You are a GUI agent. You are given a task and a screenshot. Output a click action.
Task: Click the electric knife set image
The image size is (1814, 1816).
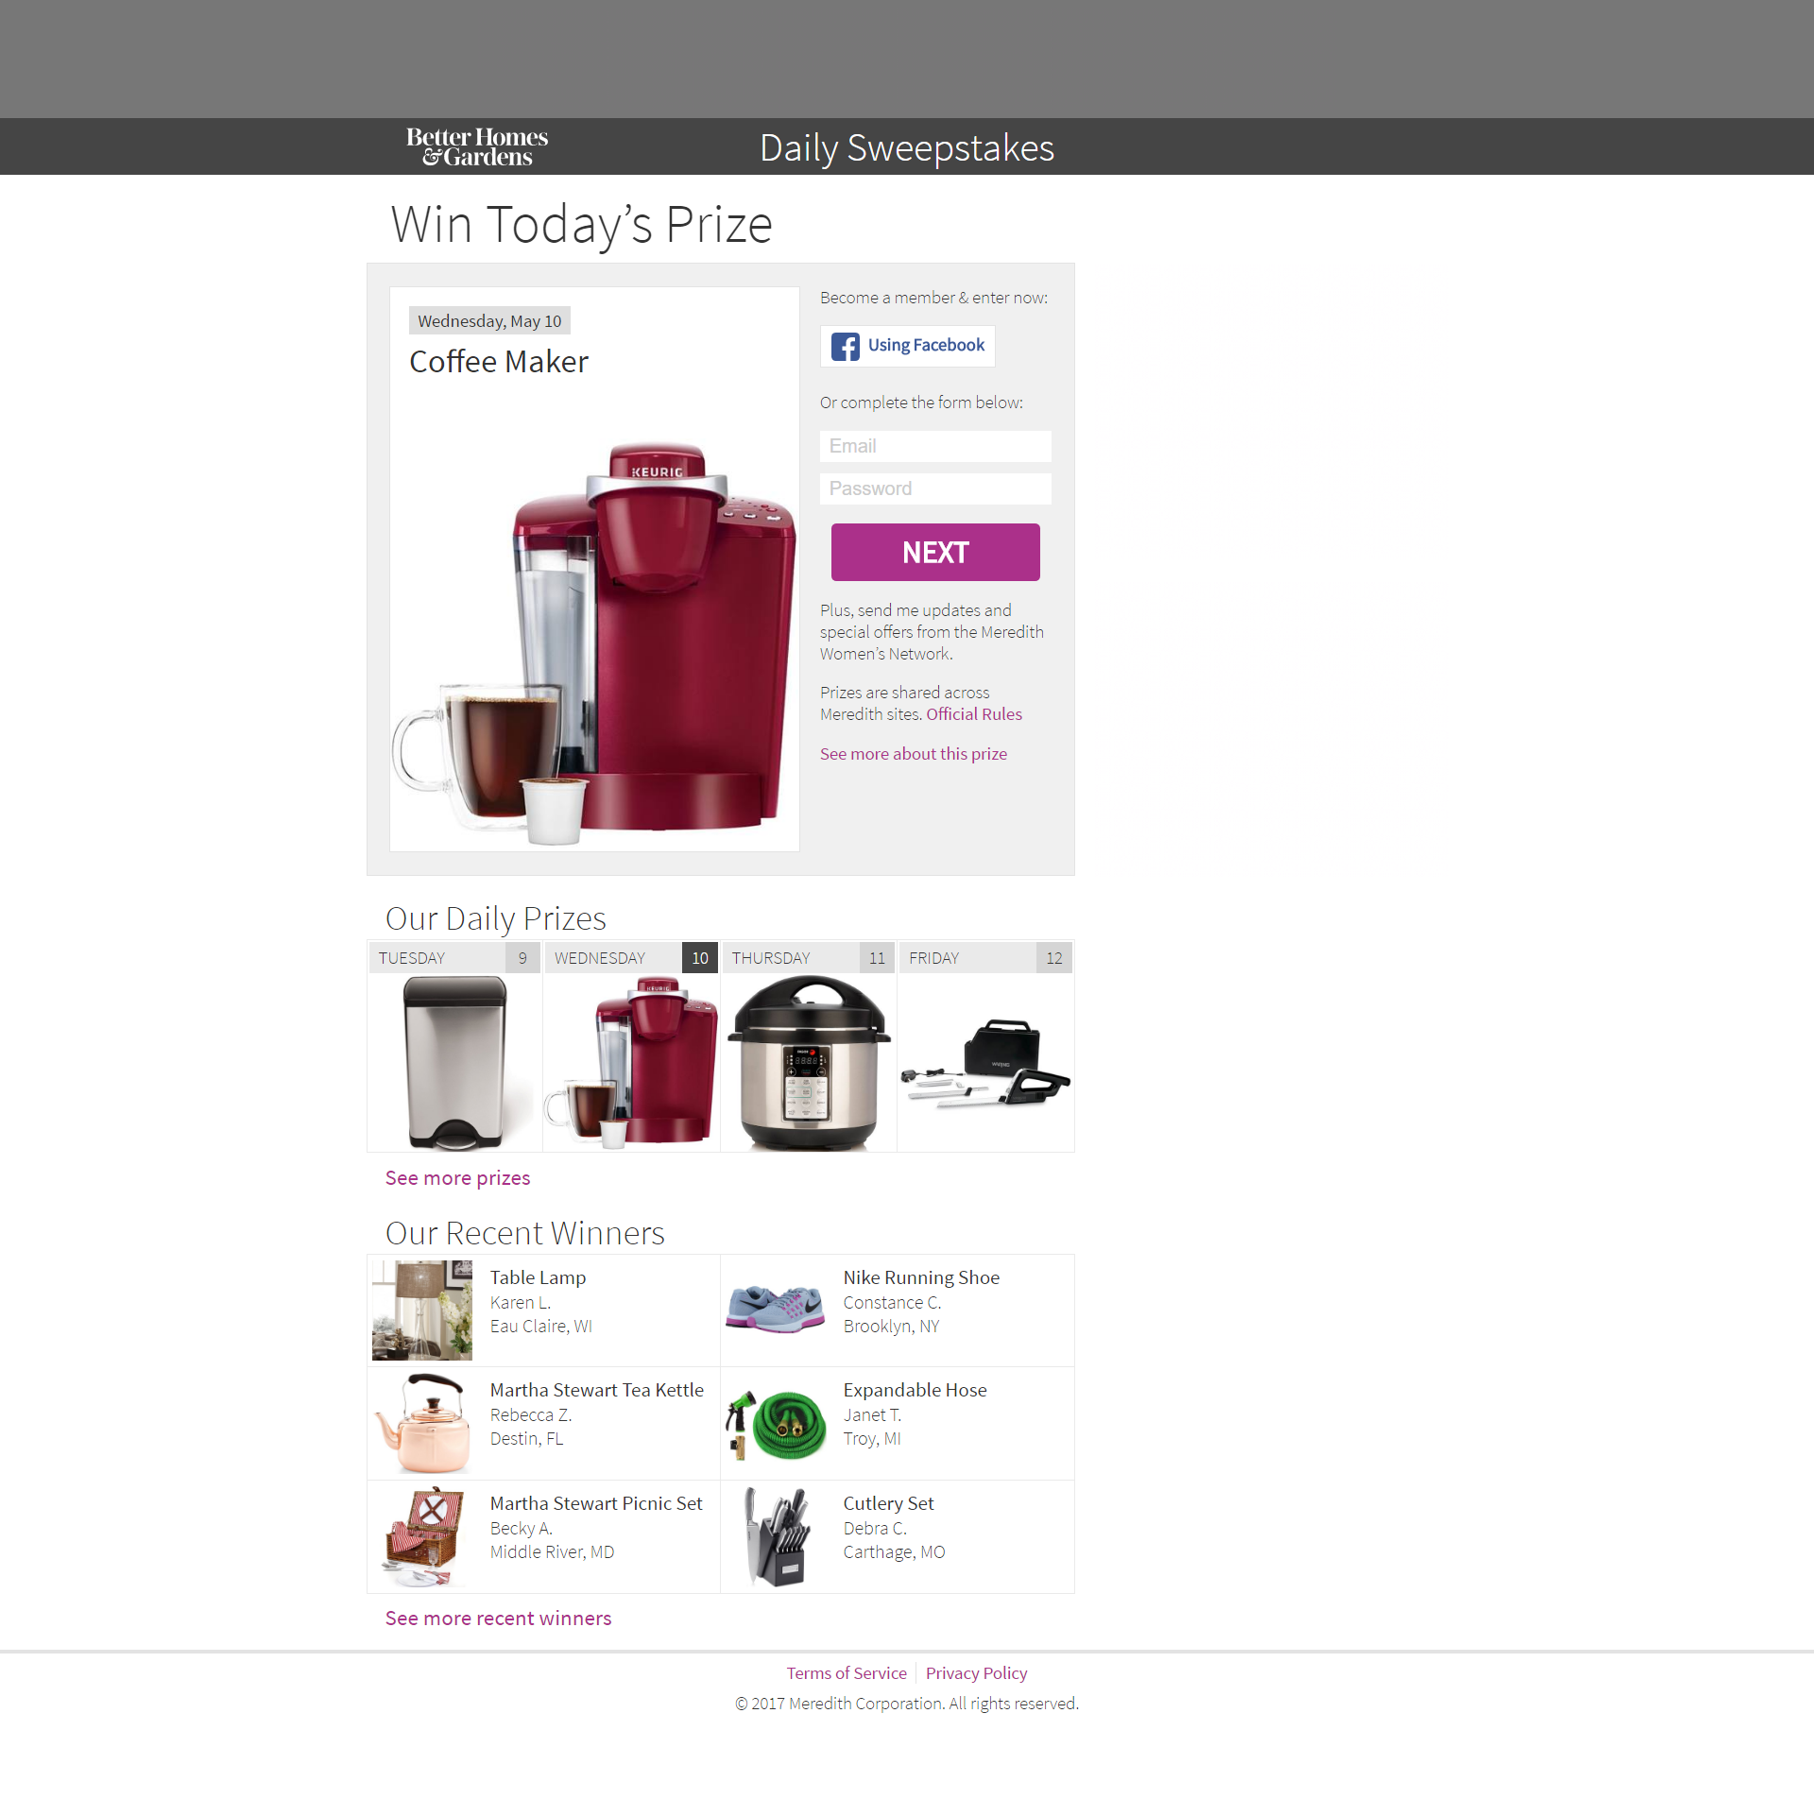pyautogui.click(x=985, y=1063)
